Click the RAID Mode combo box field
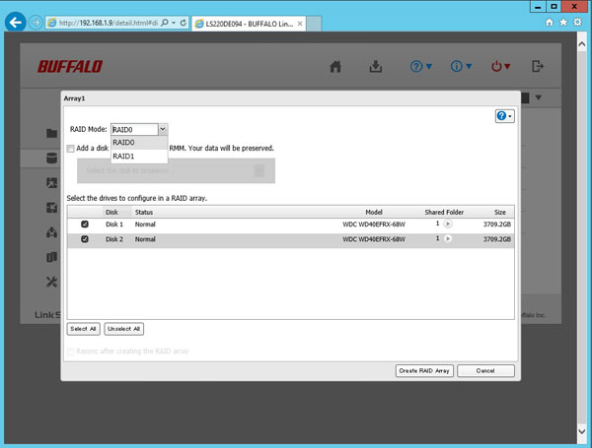 pos(135,129)
